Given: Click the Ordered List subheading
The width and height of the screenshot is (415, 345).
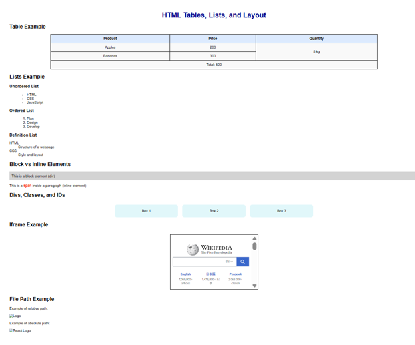Looking at the screenshot, I should [22, 111].
